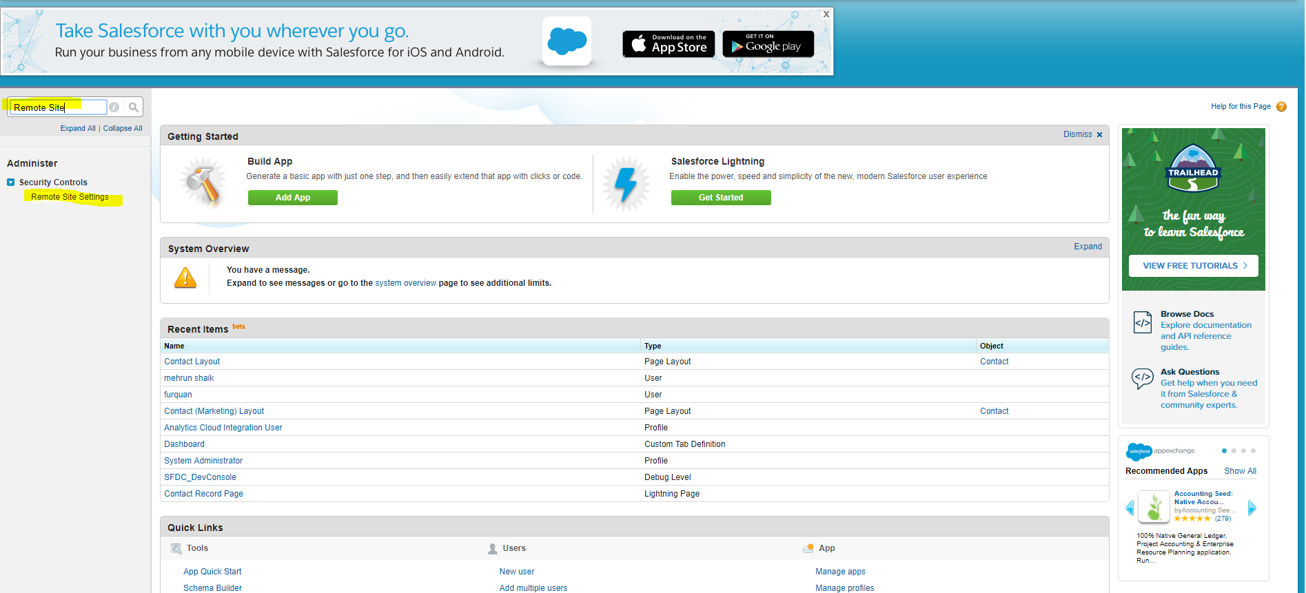Click the Get Started button
1306x593 pixels.
721,198
